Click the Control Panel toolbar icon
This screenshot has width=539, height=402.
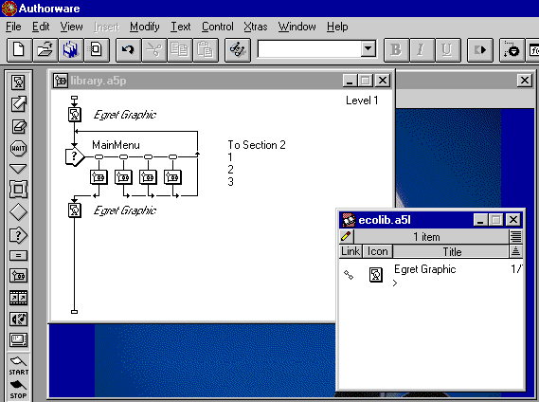(512, 50)
